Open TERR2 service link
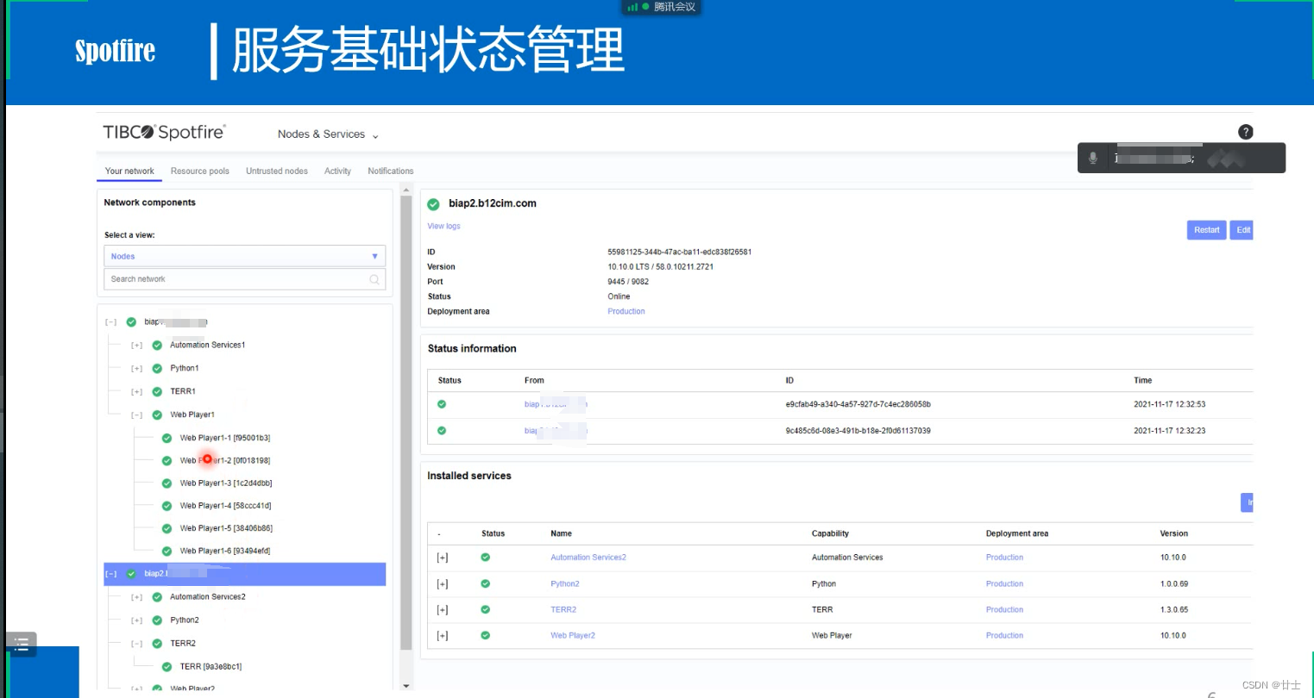Image resolution: width=1314 pixels, height=698 pixels. coord(563,609)
